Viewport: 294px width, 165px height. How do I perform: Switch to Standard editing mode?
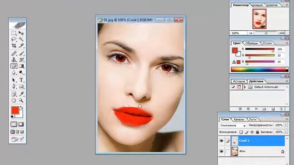[x=14, y=124]
